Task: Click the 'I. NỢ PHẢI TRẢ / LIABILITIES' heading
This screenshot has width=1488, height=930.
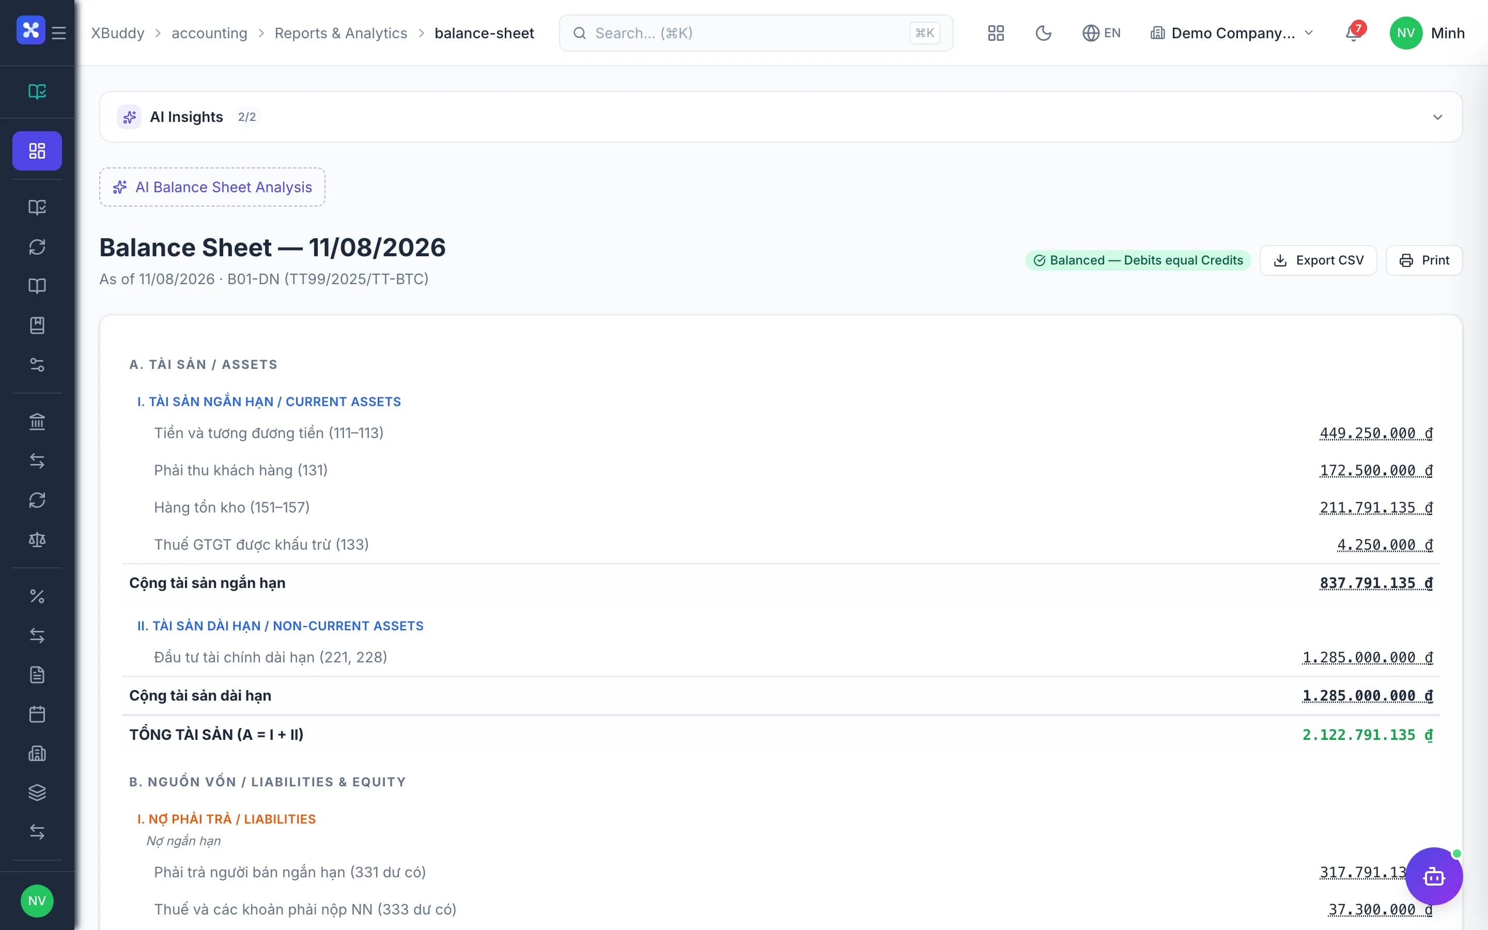Action: point(226,819)
